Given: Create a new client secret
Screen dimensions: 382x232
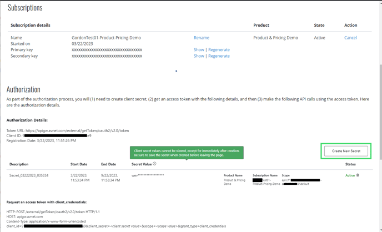Looking at the screenshot, I should [x=346, y=151].
